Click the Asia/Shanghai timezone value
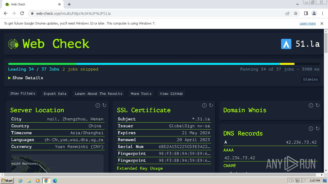This screenshot has height=184, width=328. coord(87,133)
